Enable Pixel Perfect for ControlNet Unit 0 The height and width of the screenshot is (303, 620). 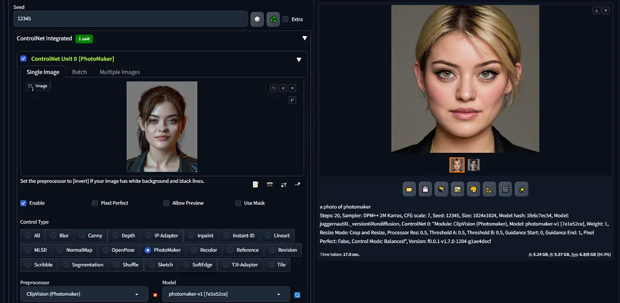tap(95, 203)
